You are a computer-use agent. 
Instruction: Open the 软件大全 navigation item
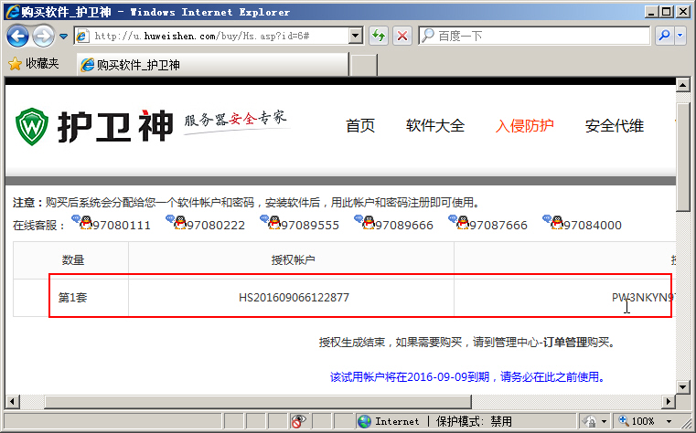[x=435, y=126]
